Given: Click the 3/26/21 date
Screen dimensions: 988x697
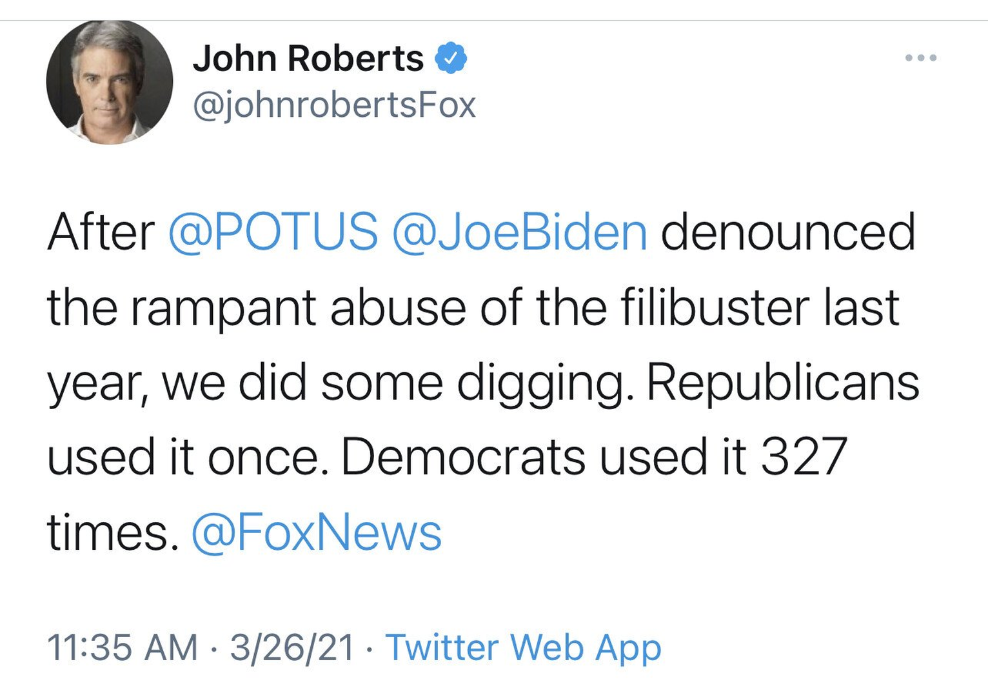Looking at the screenshot, I should click(292, 647).
